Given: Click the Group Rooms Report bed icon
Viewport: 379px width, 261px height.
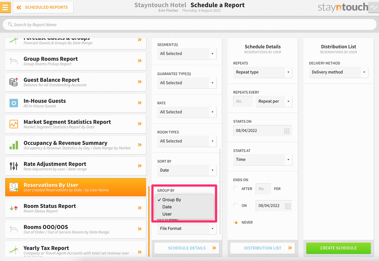Looking at the screenshot, I should click(14, 61).
